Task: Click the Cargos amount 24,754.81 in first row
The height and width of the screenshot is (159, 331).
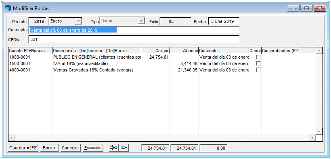Action: 155,57
